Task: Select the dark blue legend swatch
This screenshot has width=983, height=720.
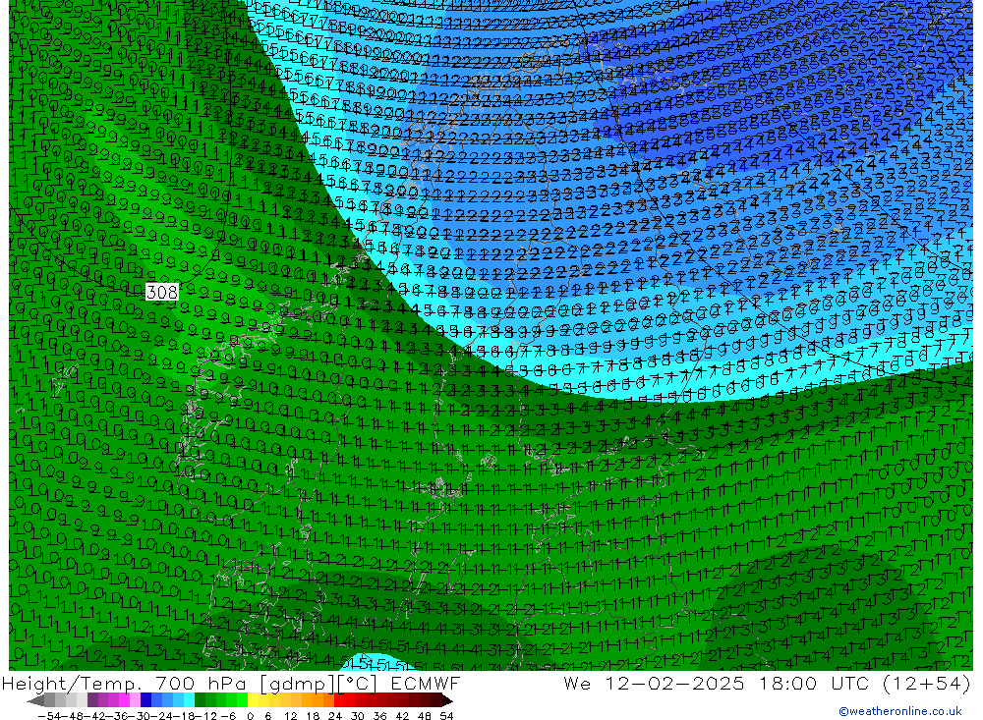Action: 145,700
